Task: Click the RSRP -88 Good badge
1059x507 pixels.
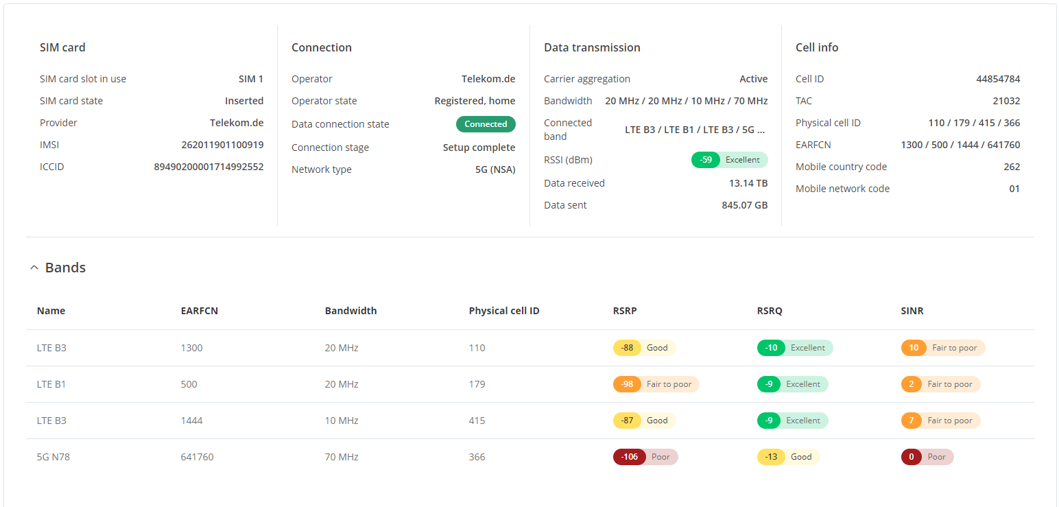Action: [x=644, y=348]
